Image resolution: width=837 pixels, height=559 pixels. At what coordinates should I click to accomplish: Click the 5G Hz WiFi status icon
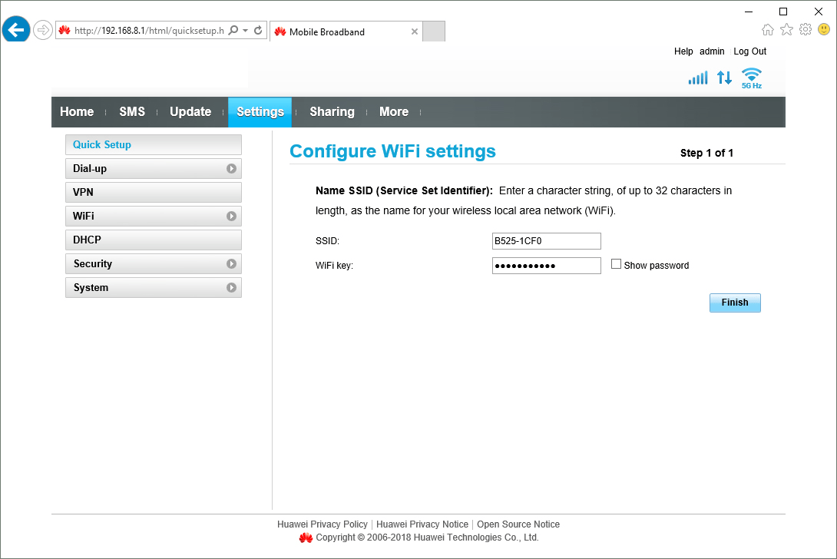[751, 78]
